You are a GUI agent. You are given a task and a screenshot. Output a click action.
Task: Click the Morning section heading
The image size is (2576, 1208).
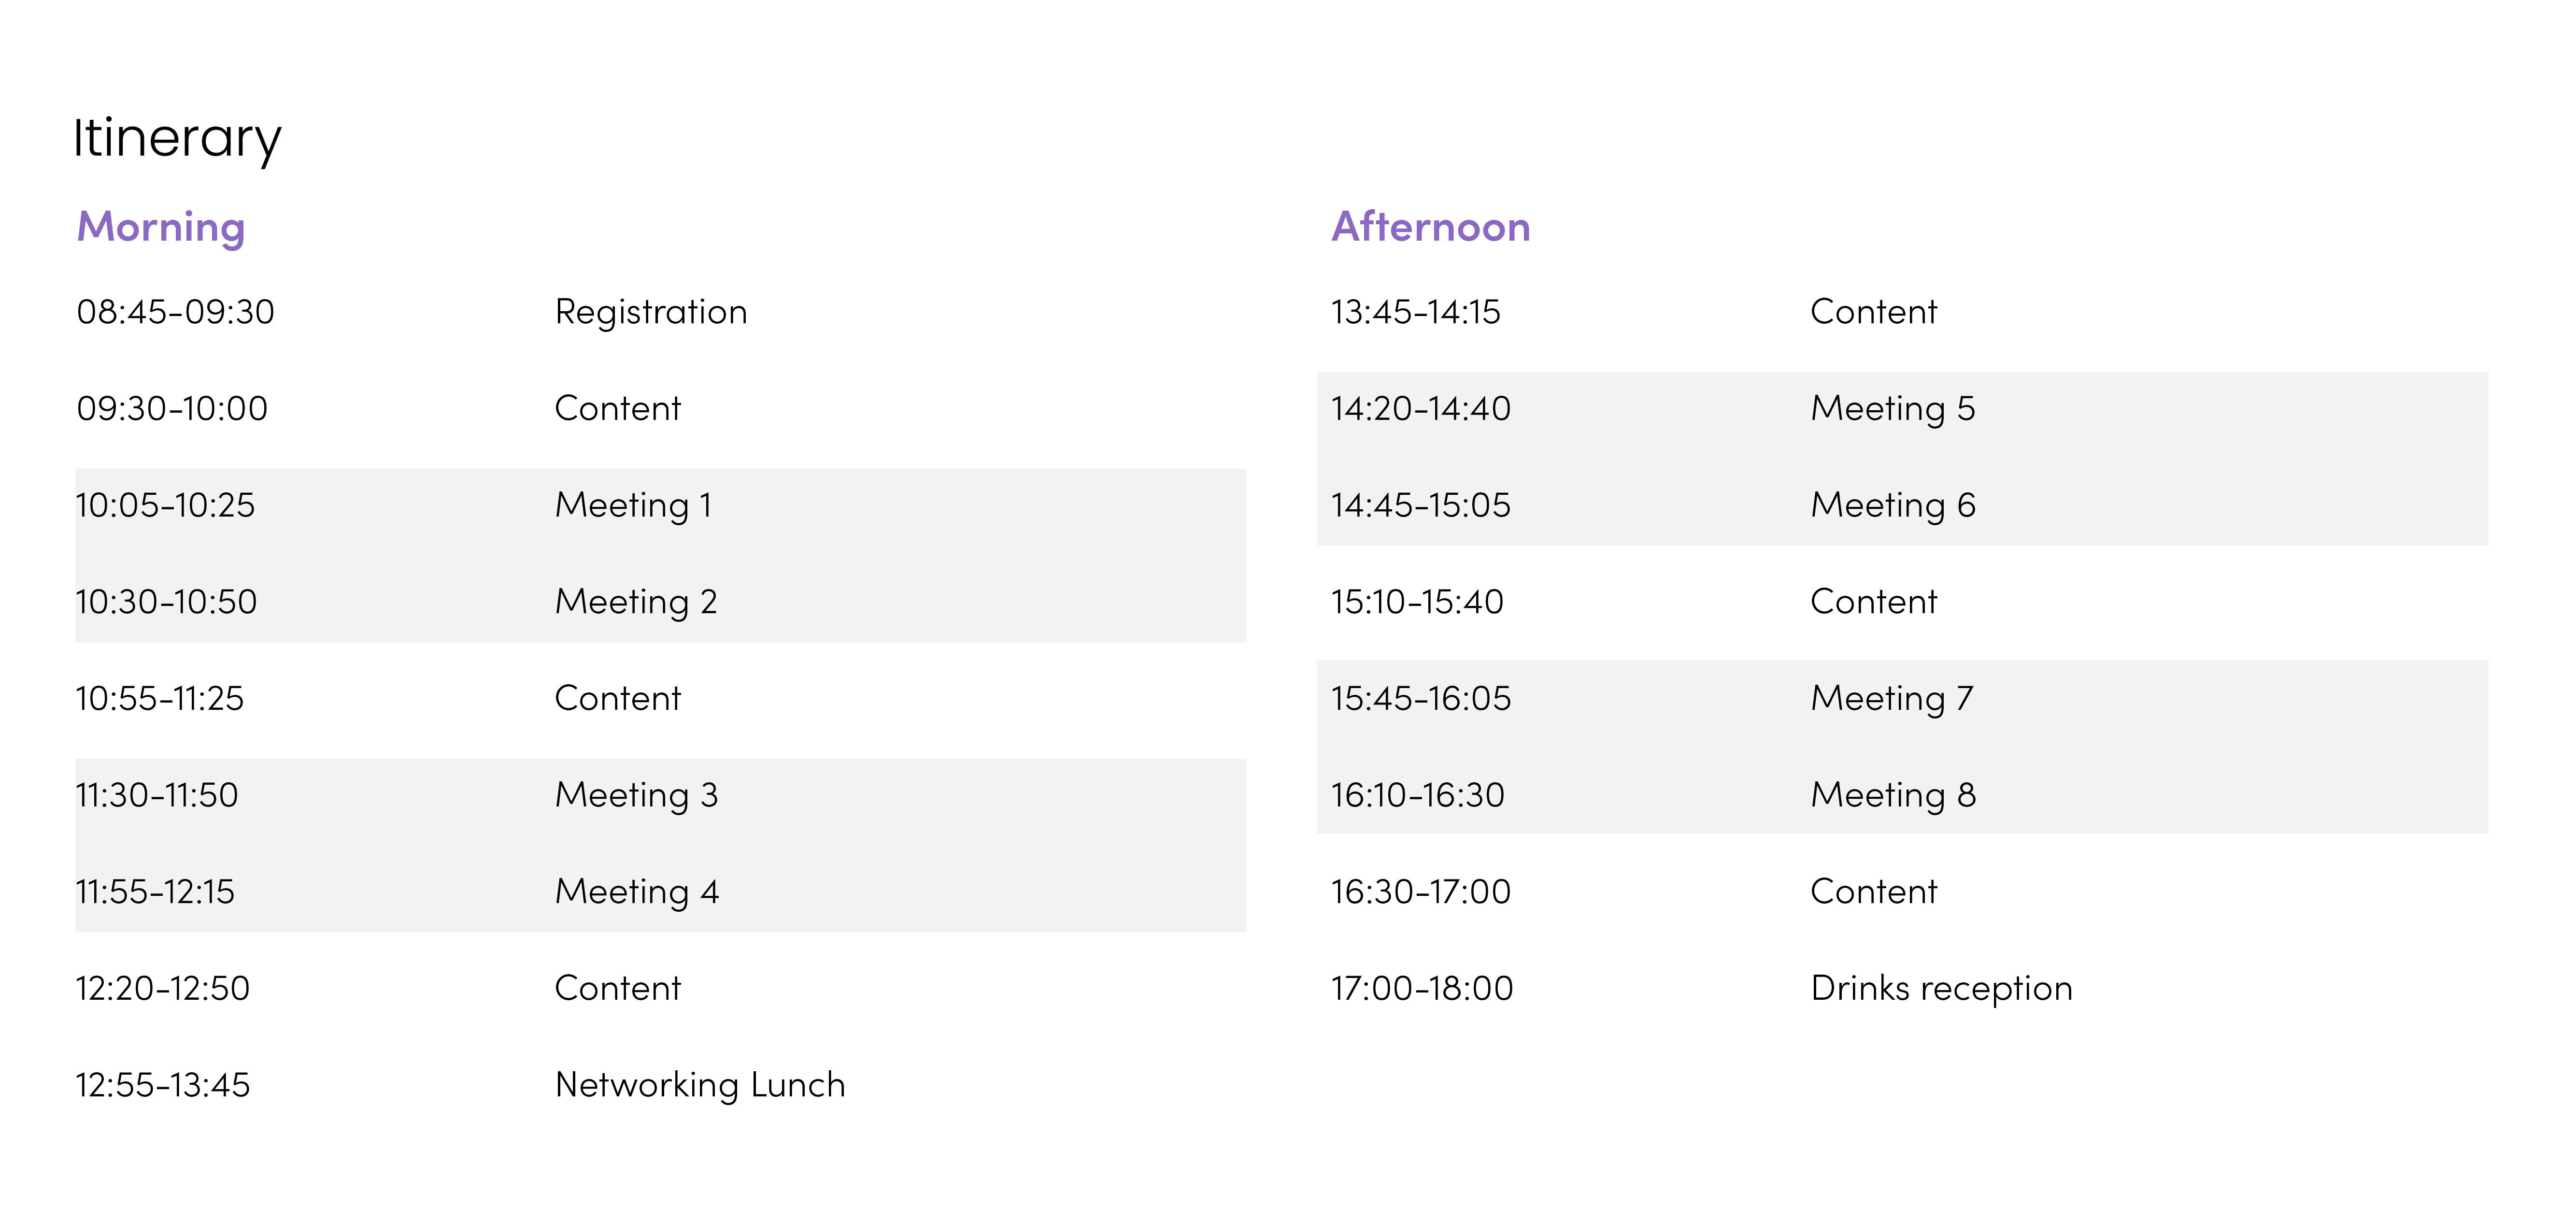coord(161,228)
